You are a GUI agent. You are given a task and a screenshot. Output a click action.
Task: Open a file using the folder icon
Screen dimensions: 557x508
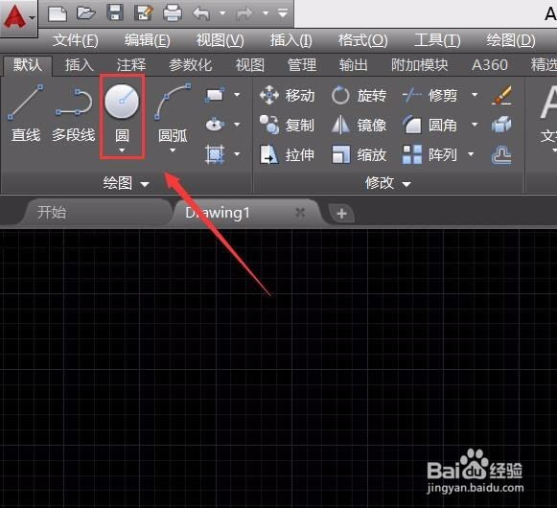[x=86, y=13]
